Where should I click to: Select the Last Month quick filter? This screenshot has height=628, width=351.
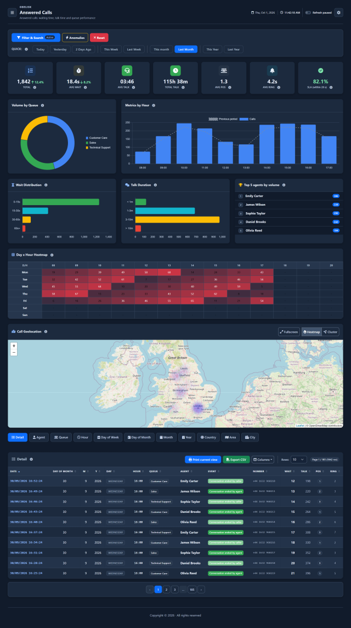pyautogui.click(x=186, y=49)
